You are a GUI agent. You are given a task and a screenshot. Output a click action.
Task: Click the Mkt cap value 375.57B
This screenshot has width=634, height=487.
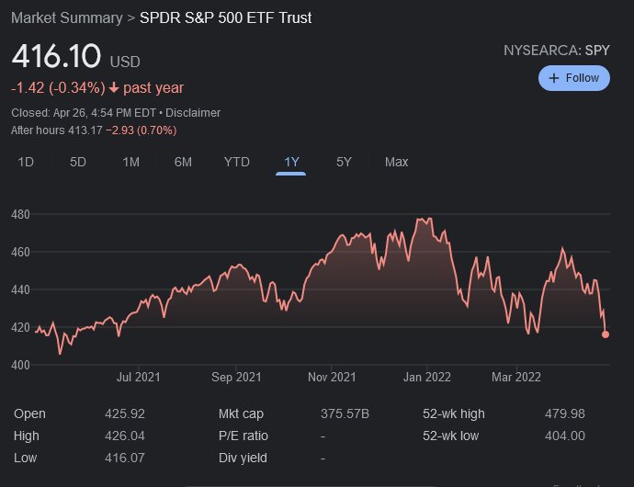(x=345, y=413)
